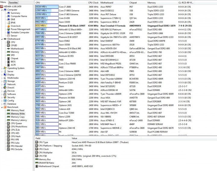Click the Power Management icon
217x171 pixels.
(x=8, y=29)
